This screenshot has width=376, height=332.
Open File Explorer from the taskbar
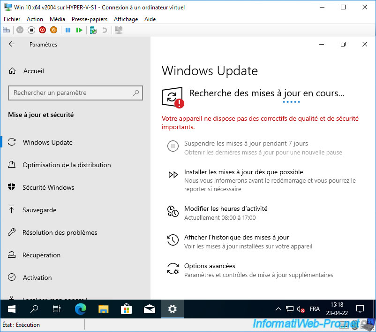[103, 309]
